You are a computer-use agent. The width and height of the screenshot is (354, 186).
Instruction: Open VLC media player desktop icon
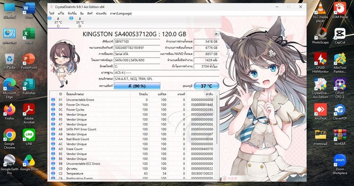tap(320, 12)
